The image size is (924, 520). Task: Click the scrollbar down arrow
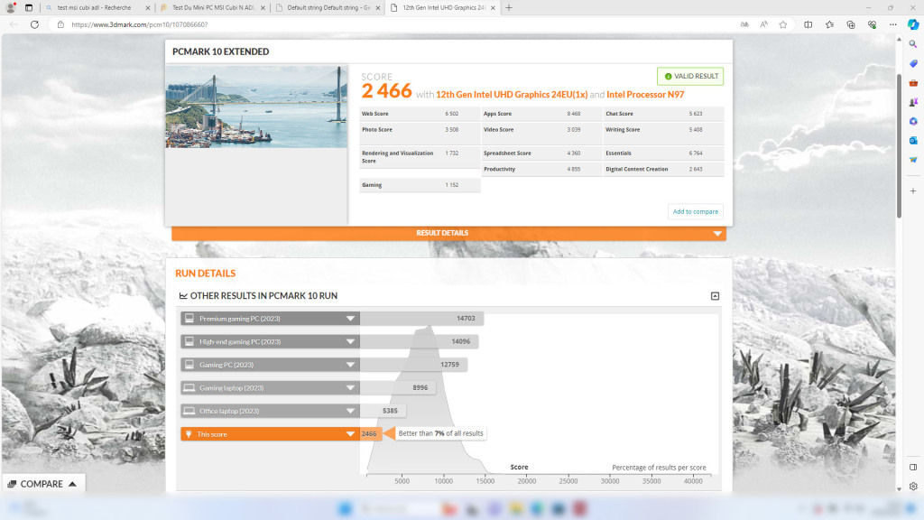pos(899,488)
